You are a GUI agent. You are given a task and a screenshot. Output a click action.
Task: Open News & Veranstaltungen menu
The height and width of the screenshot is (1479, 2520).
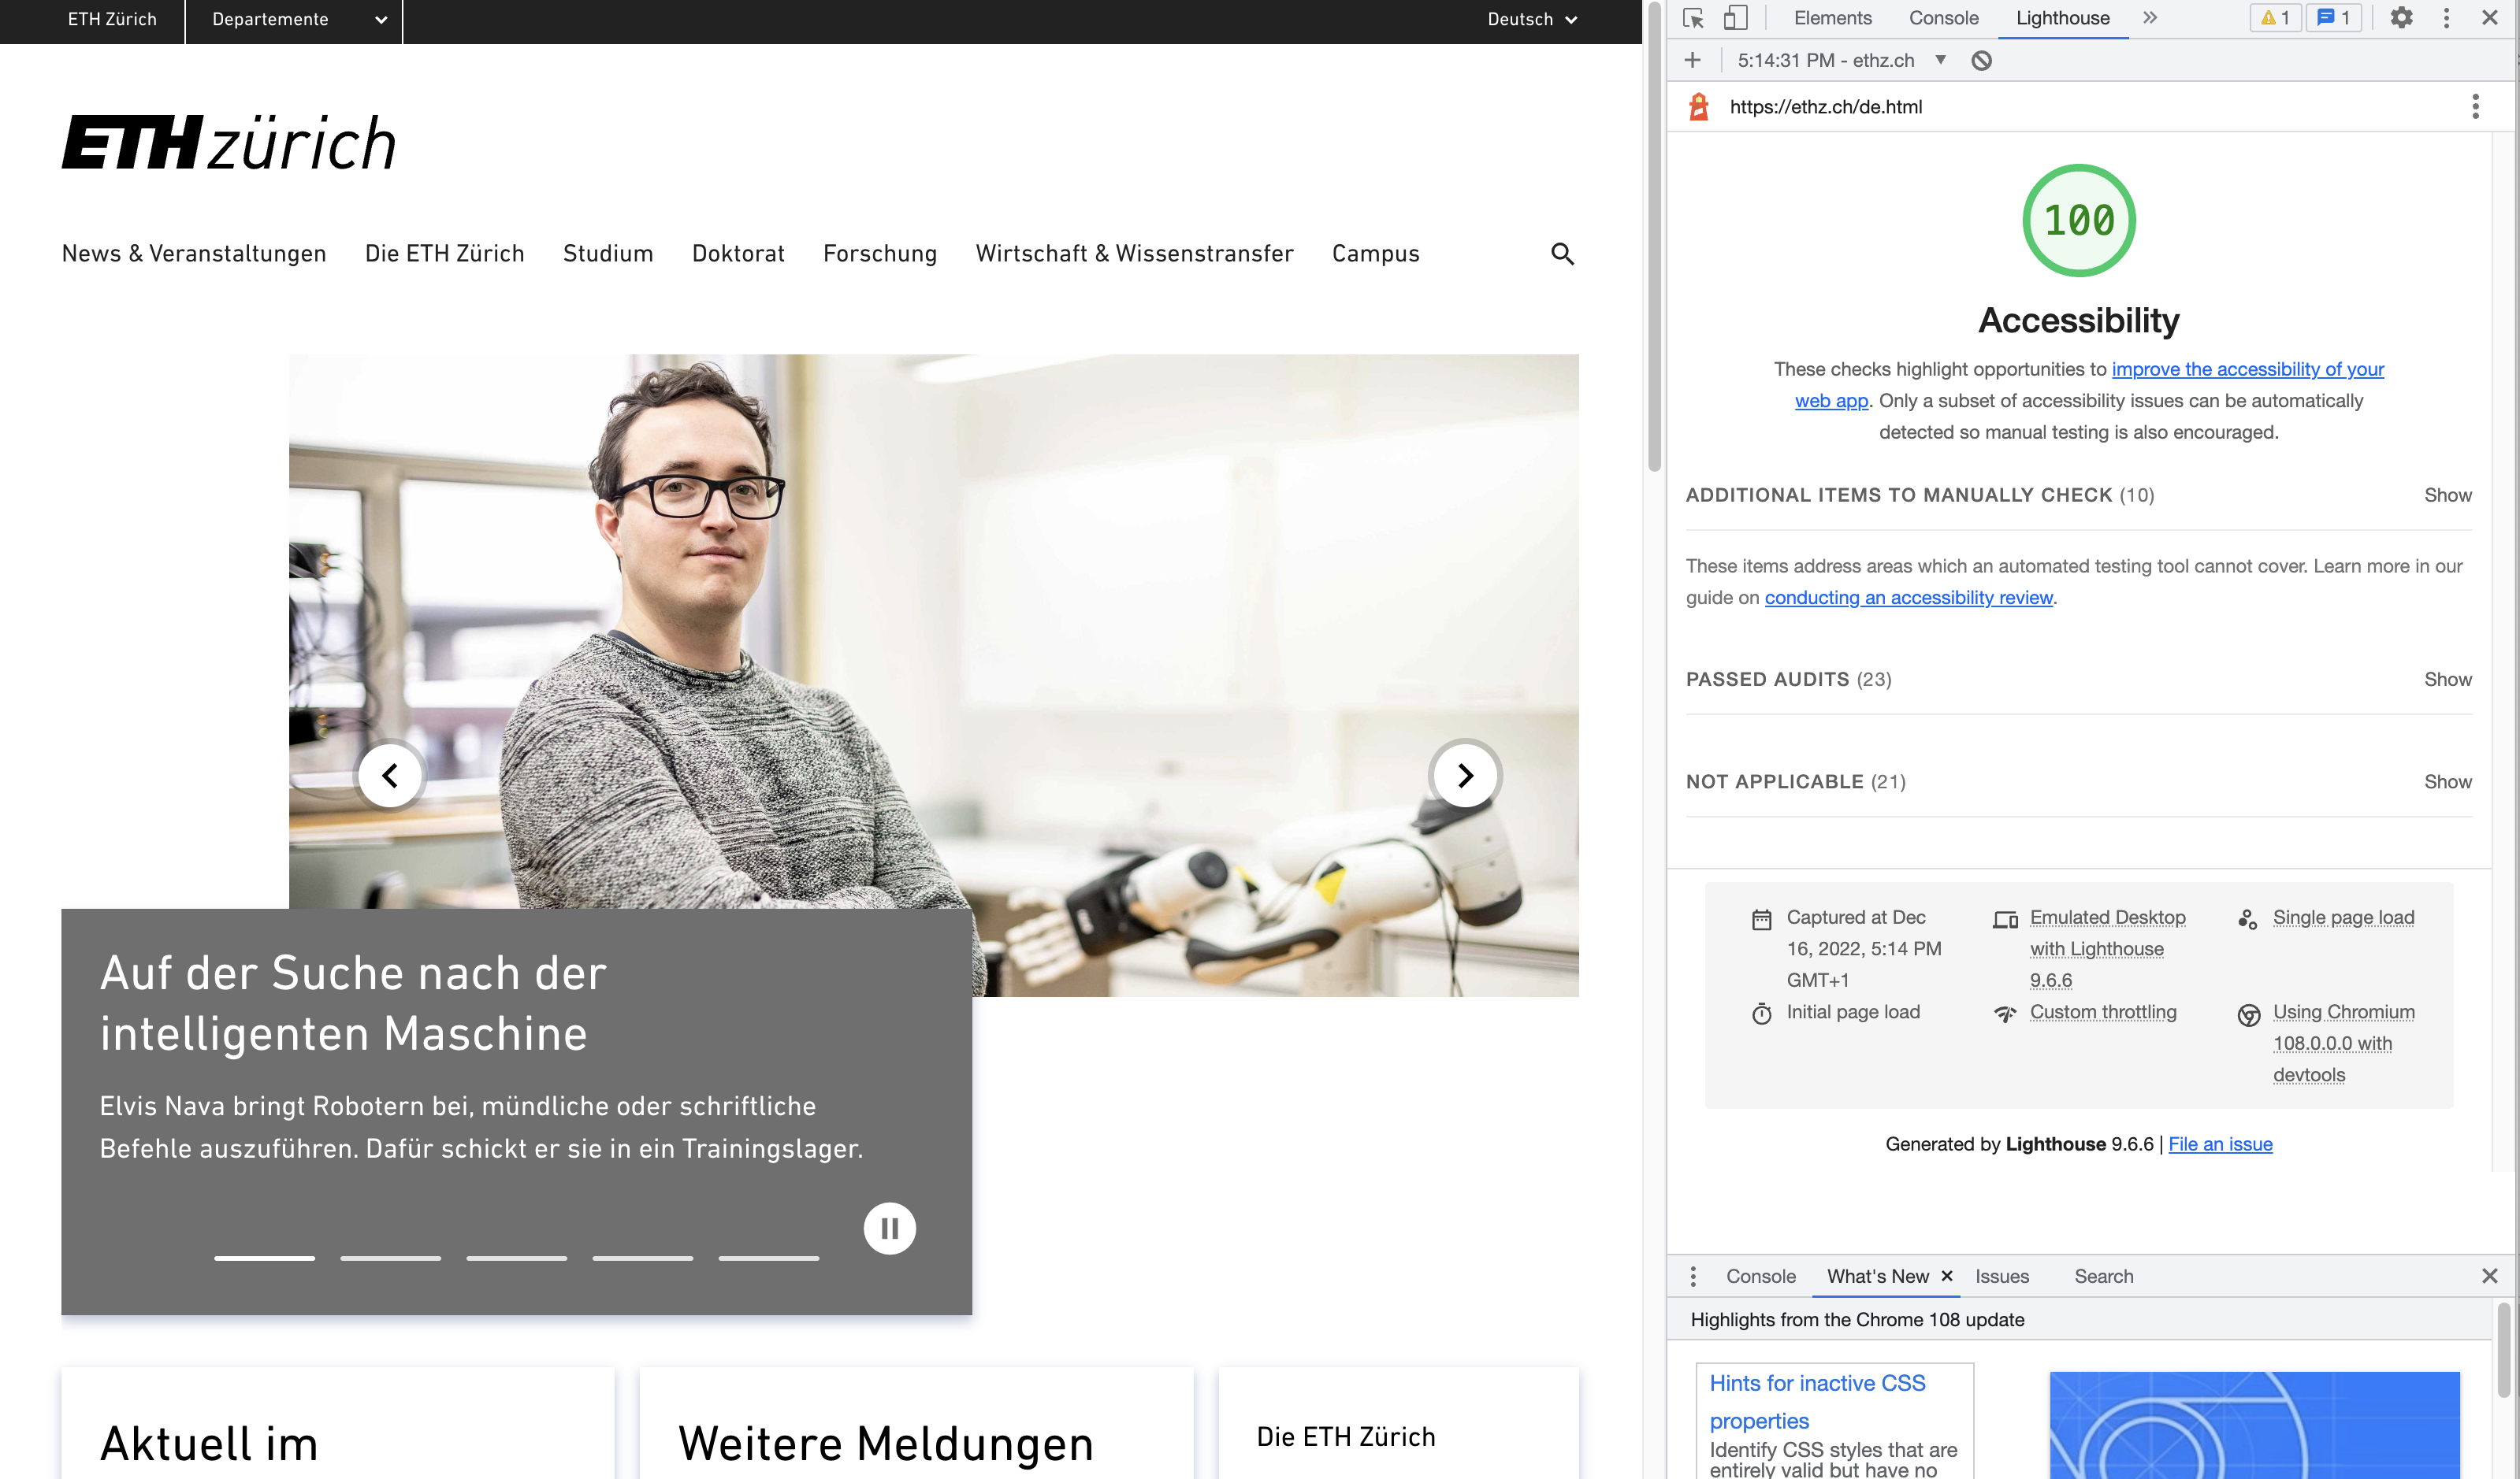click(194, 253)
